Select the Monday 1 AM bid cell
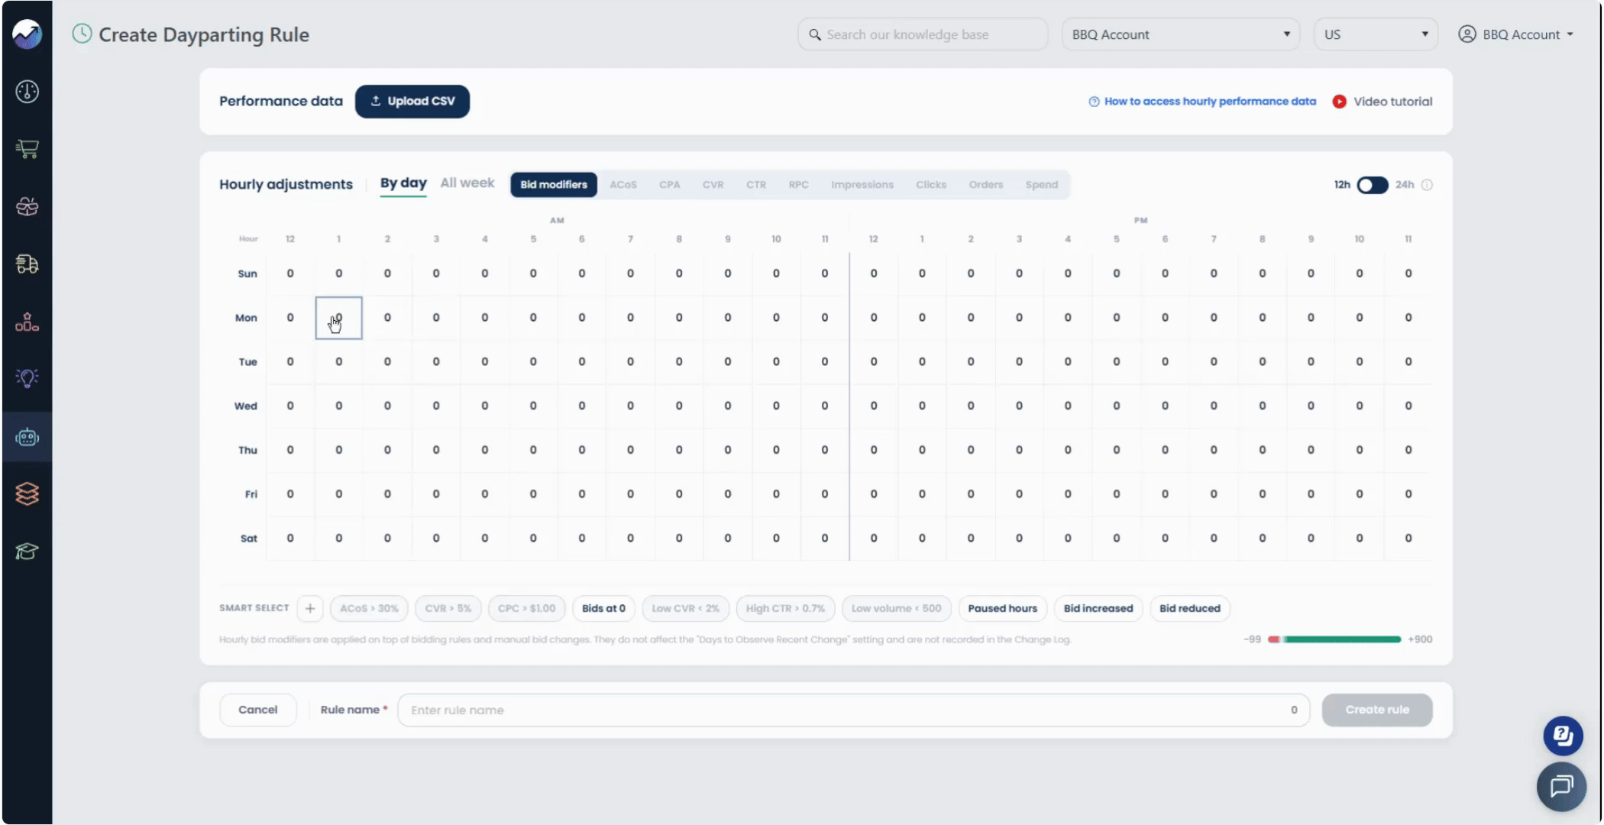 coord(338,318)
